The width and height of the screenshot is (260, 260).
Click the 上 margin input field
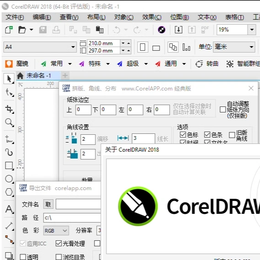[x=83, y=110]
